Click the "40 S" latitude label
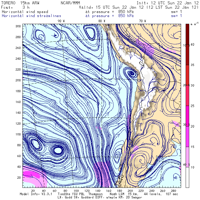Image resolution: width=200 pixels, height=200 pixels. [x=186, y=165]
